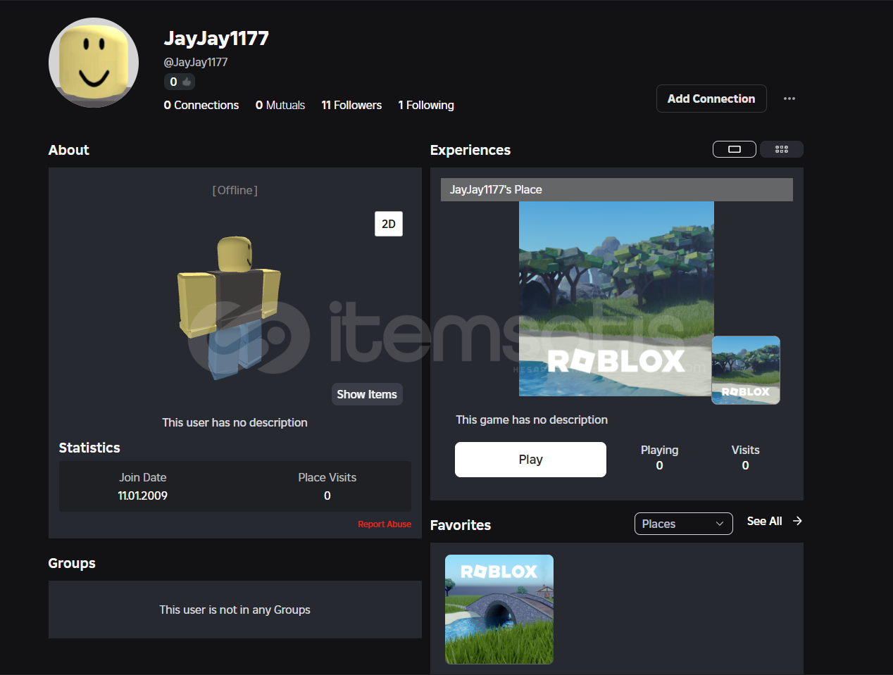Click the Report Abuse link
This screenshot has width=893, height=675.
(385, 524)
